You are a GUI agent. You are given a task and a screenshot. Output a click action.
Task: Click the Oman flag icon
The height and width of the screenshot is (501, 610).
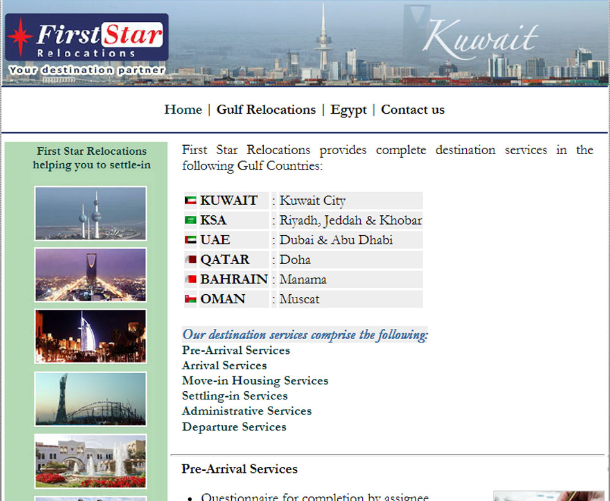tap(191, 299)
